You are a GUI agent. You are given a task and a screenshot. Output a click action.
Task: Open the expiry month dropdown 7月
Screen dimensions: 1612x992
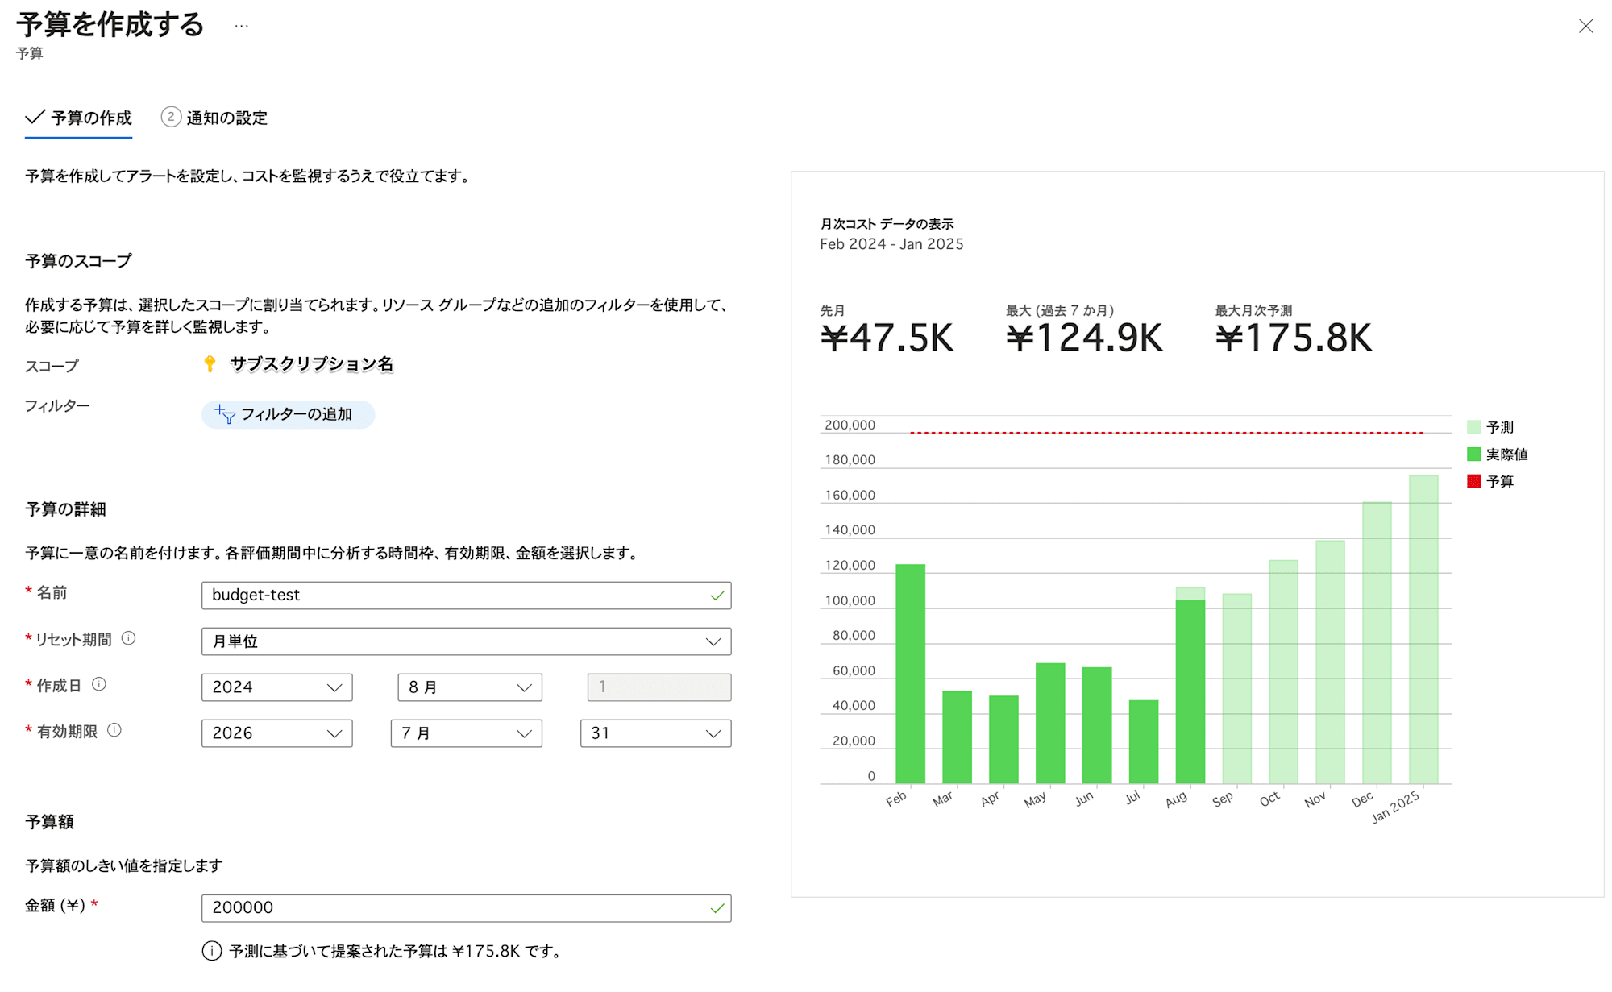466,733
